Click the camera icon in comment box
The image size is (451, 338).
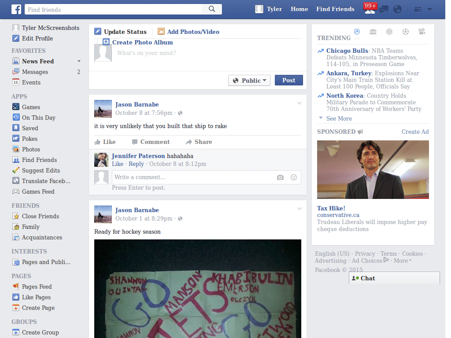click(280, 178)
